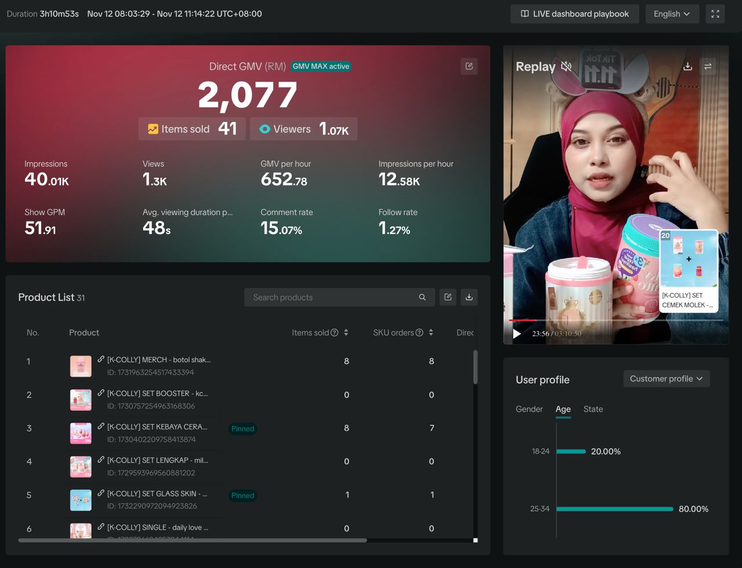
Task: Click the product list edit columns icon
Action: (x=448, y=297)
